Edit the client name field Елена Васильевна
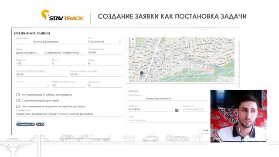Viewport: 279px width, 157px height. coord(168,99)
